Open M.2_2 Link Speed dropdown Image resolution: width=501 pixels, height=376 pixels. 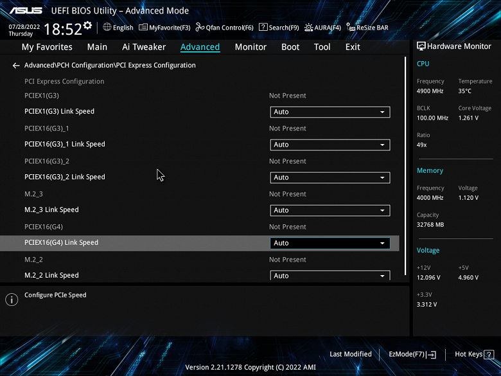pyautogui.click(x=330, y=276)
